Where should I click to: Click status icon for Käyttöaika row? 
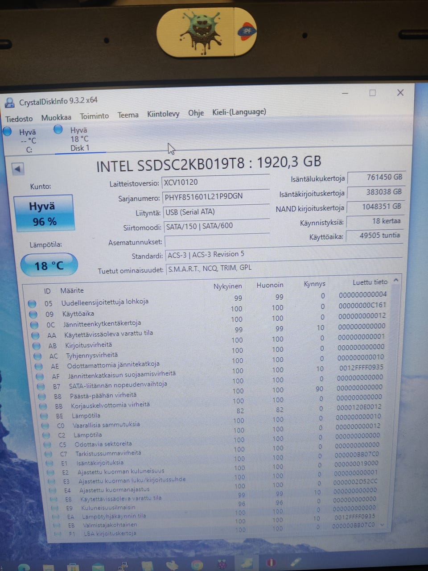(x=33, y=314)
